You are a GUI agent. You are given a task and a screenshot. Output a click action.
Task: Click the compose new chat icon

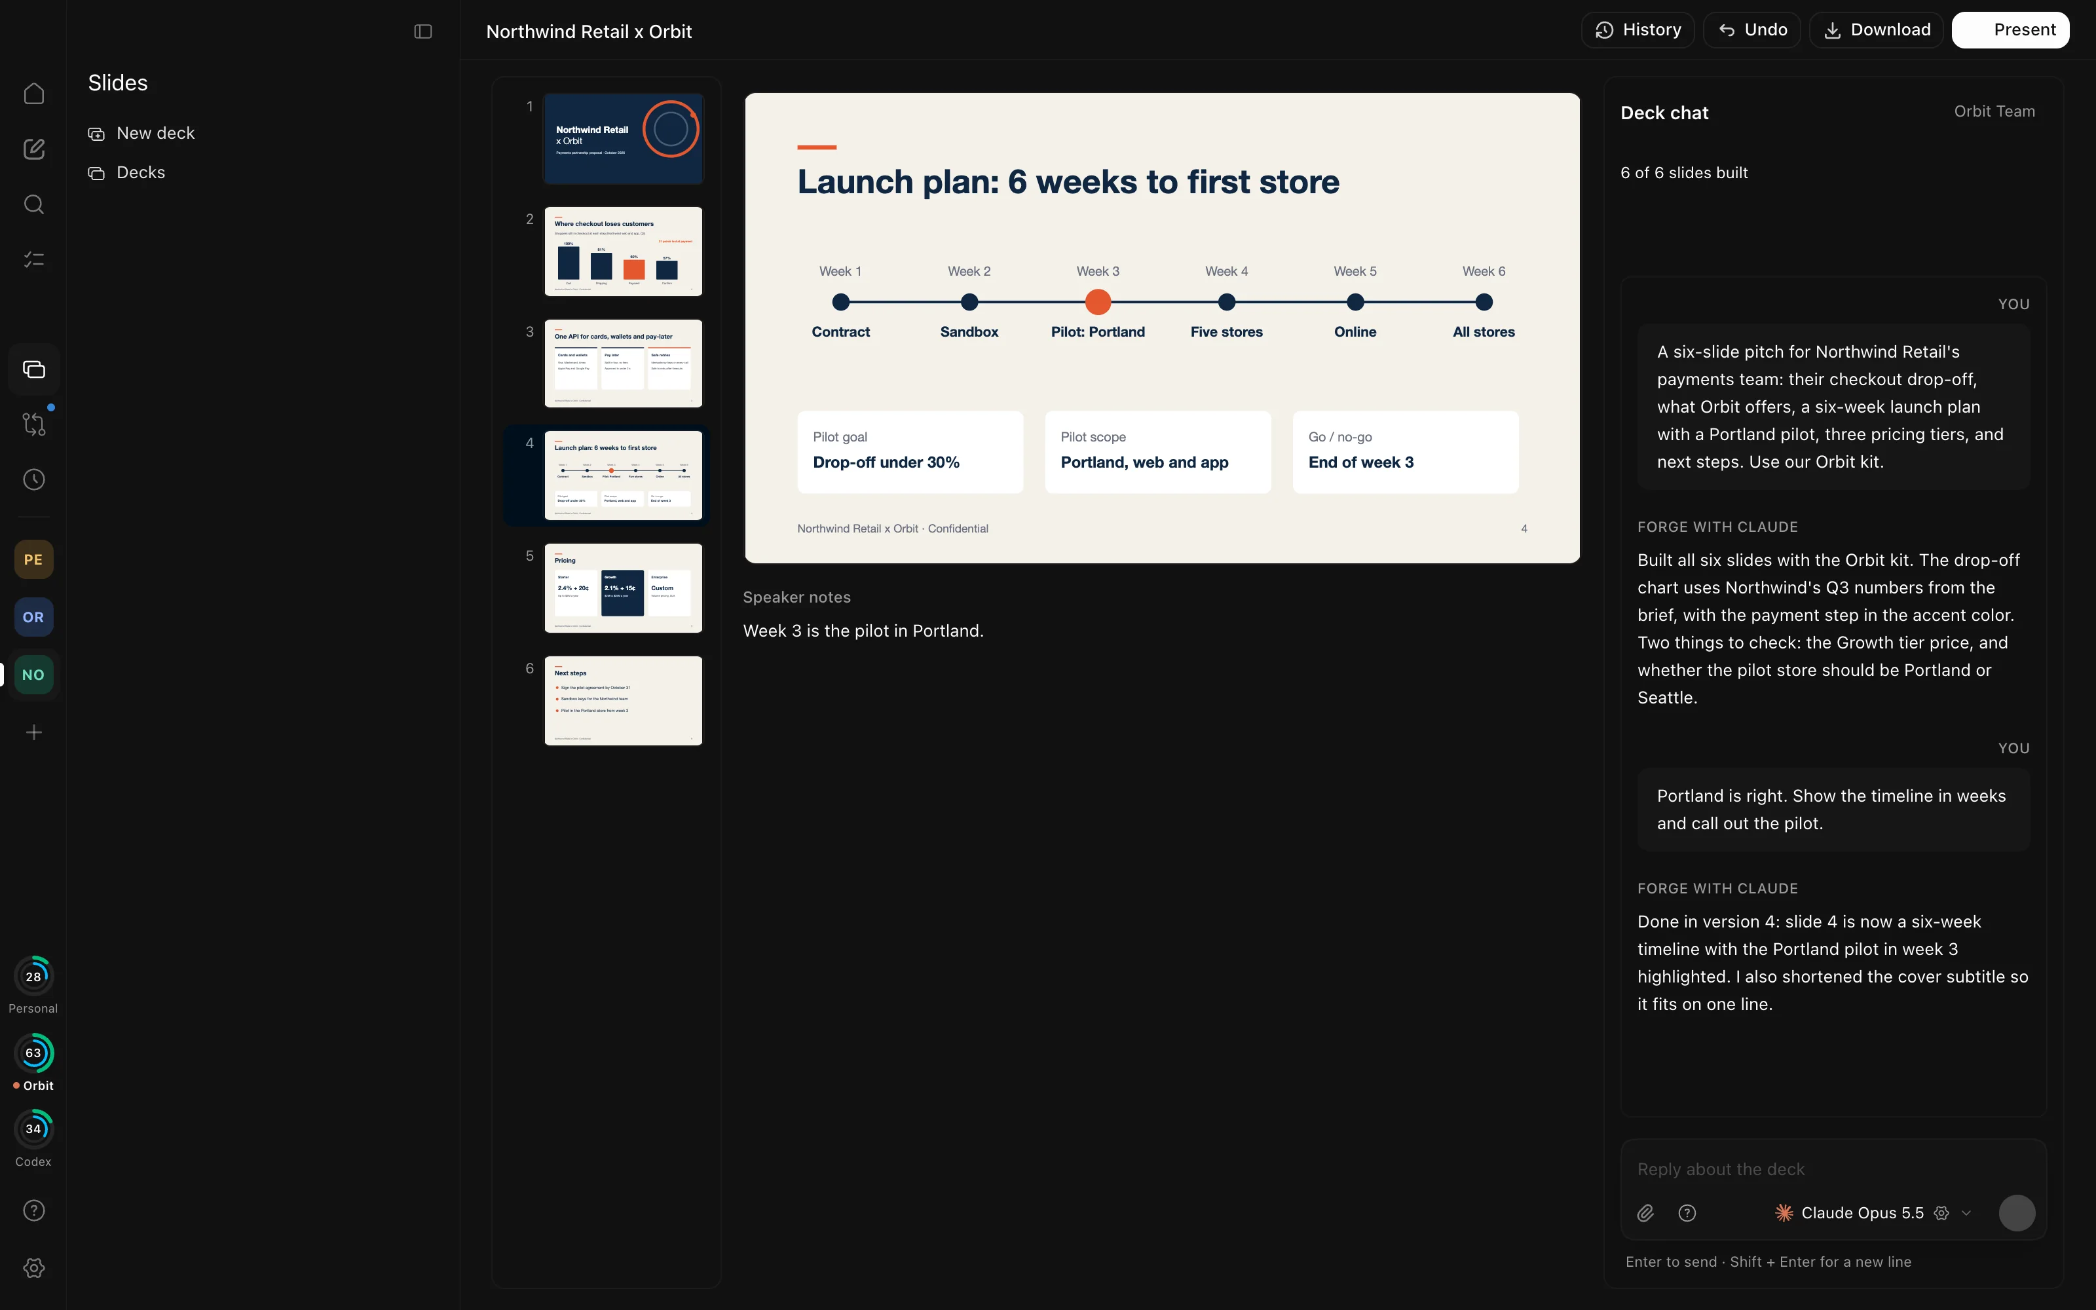pos(34,149)
